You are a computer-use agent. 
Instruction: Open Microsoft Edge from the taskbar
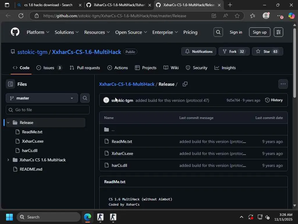point(88,217)
